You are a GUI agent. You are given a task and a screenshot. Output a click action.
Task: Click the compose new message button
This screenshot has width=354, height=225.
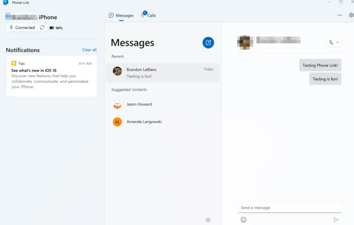pyautogui.click(x=208, y=43)
